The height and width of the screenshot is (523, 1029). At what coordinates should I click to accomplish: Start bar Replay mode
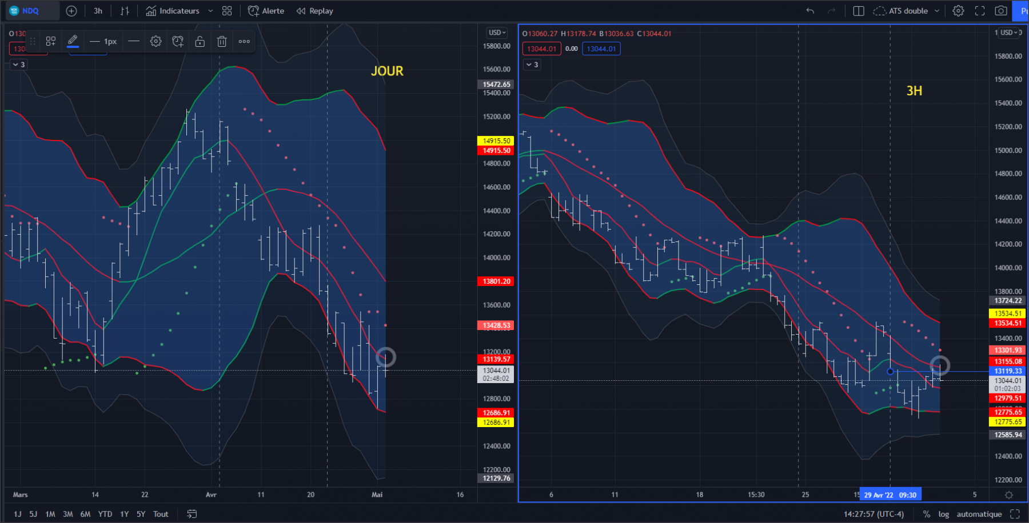315,11
